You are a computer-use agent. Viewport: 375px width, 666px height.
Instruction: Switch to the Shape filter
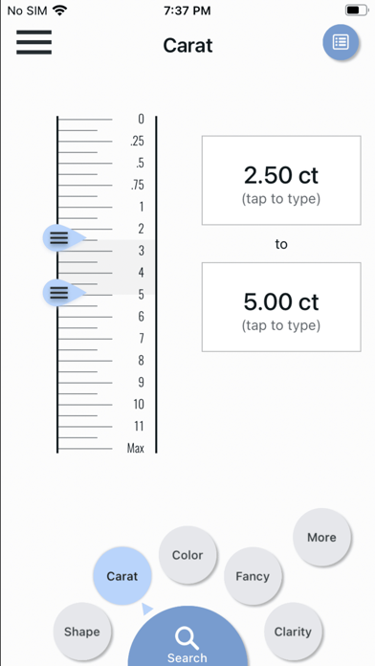coord(82,632)
